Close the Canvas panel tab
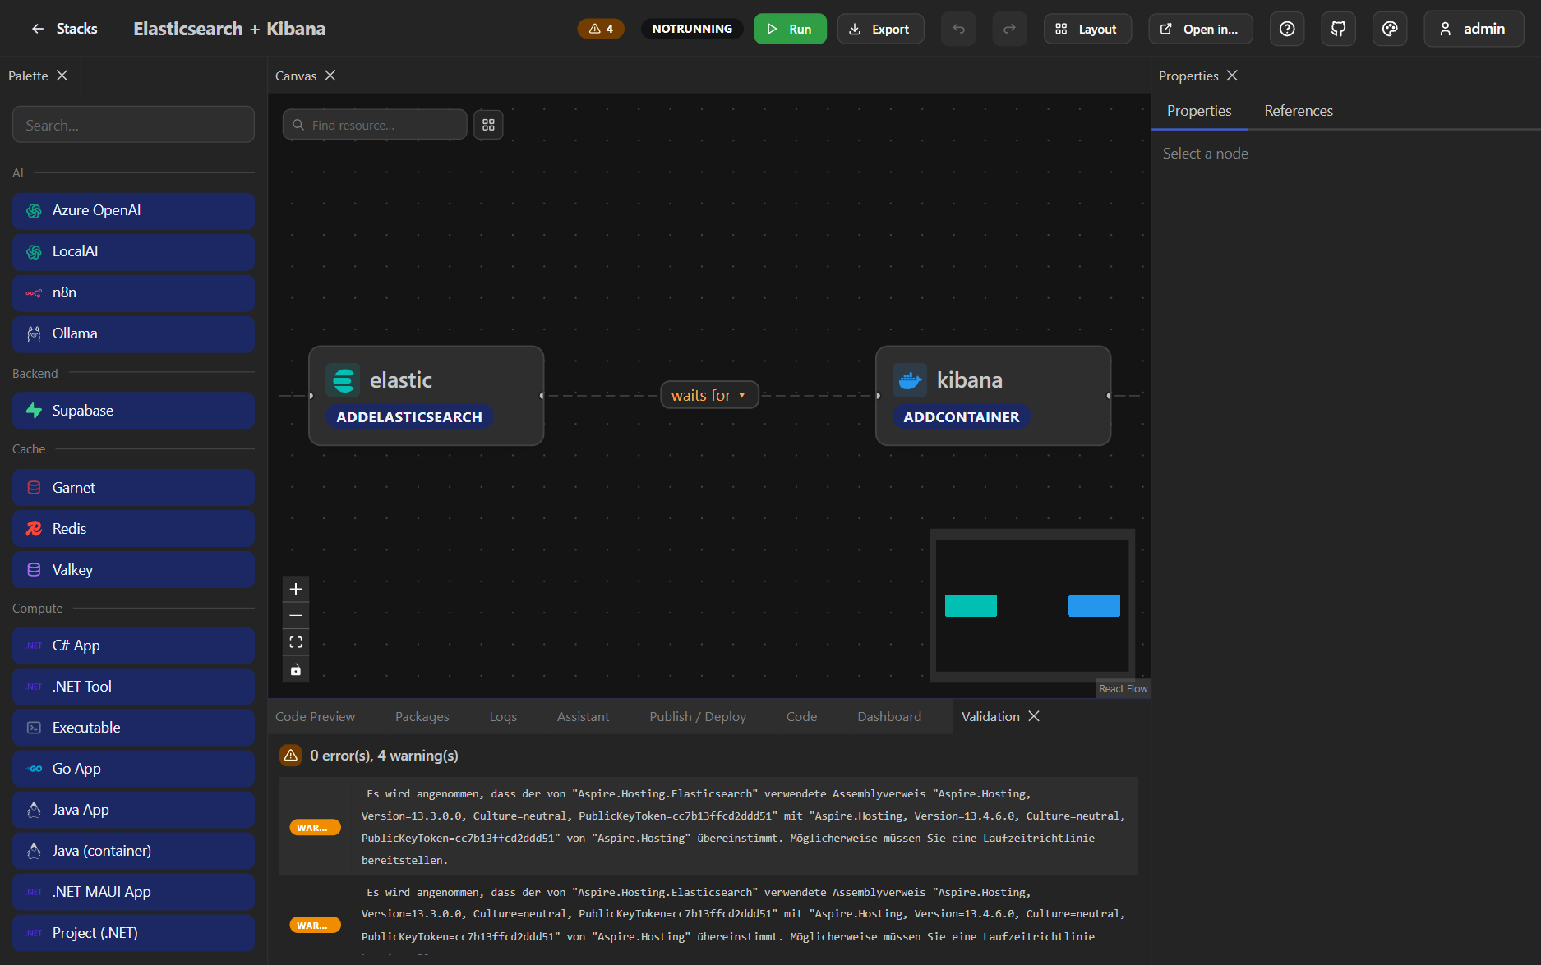 330,76
